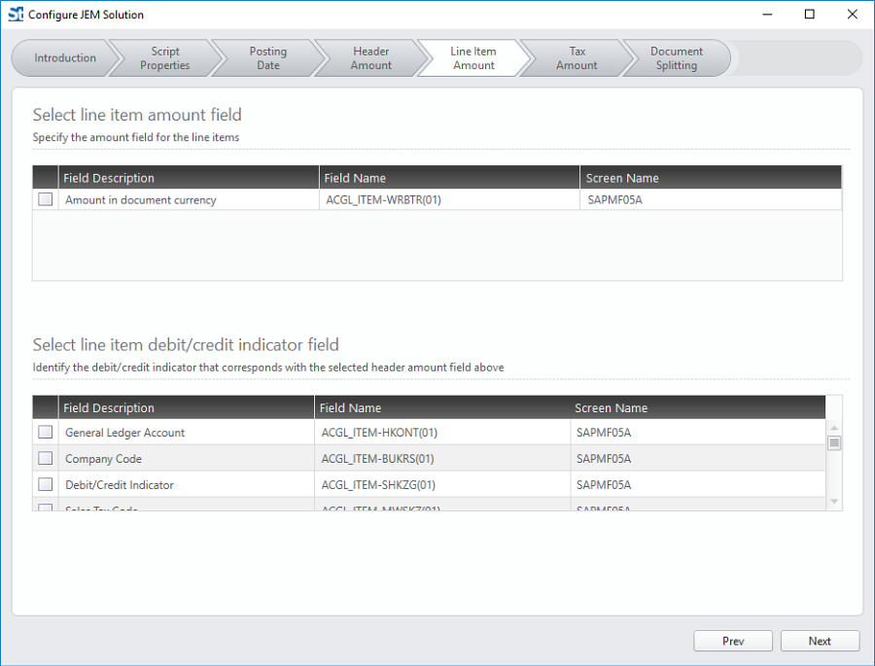The width and height of the screenshot is (875, 666).
Task: Open the Header Amount step
Action: click(x=371, y=58)
